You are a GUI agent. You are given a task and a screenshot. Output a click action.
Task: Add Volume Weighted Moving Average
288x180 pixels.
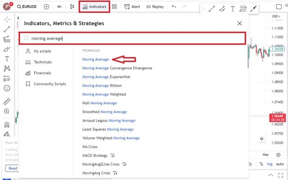click(111, 138)
